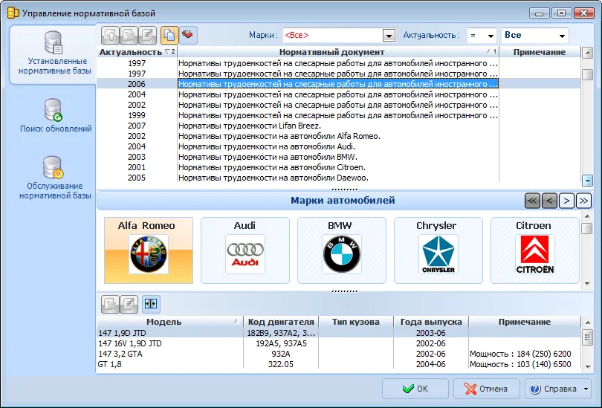Select the BMW brand tile

coord(342,250)
